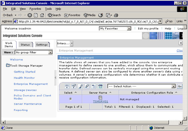Open the Tools menu

[48, 9]
